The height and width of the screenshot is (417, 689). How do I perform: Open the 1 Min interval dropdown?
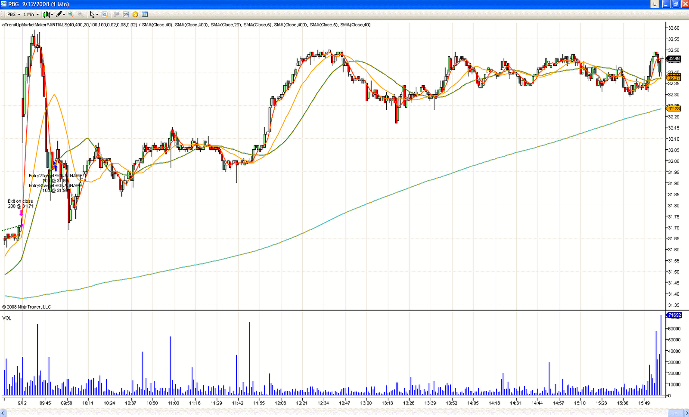31,14
